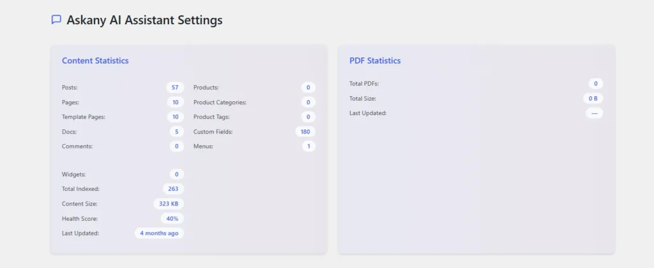Click the Pages count badge
The width and height of the screenshot is (654, 268).
coord(176,102)
